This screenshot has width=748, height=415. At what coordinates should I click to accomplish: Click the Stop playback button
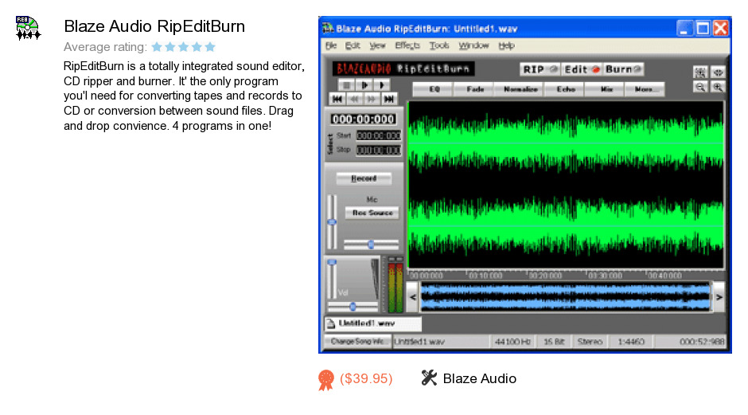347,85
